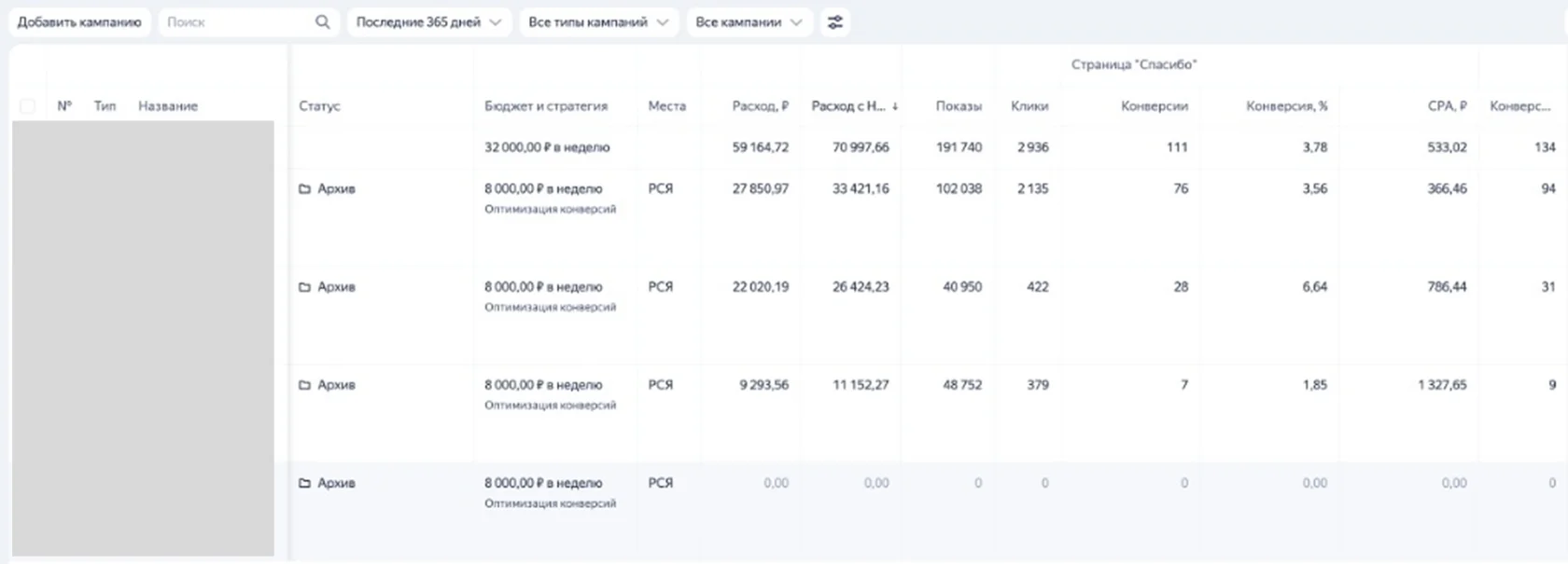
Task: Open 8 000,00 ₽ weekly budget of first campaign
Action: tap(543, 188)
